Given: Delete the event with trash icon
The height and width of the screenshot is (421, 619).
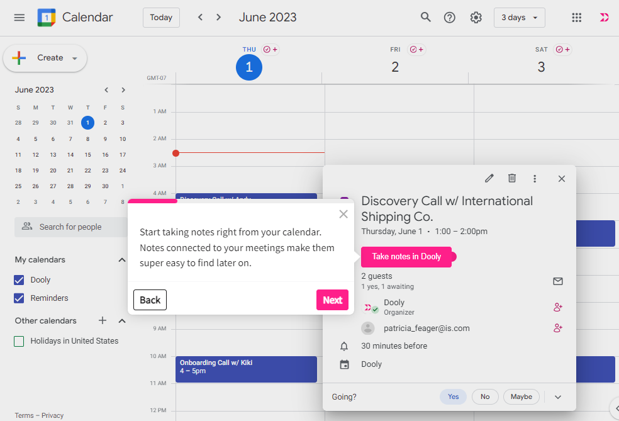Looking at the screenshot, I should (512, 179).
